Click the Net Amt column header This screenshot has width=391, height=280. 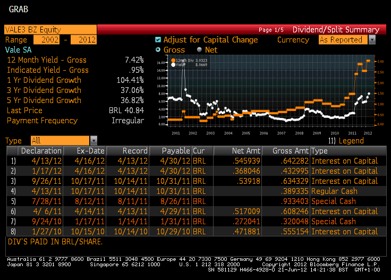[x=246, y=151]
